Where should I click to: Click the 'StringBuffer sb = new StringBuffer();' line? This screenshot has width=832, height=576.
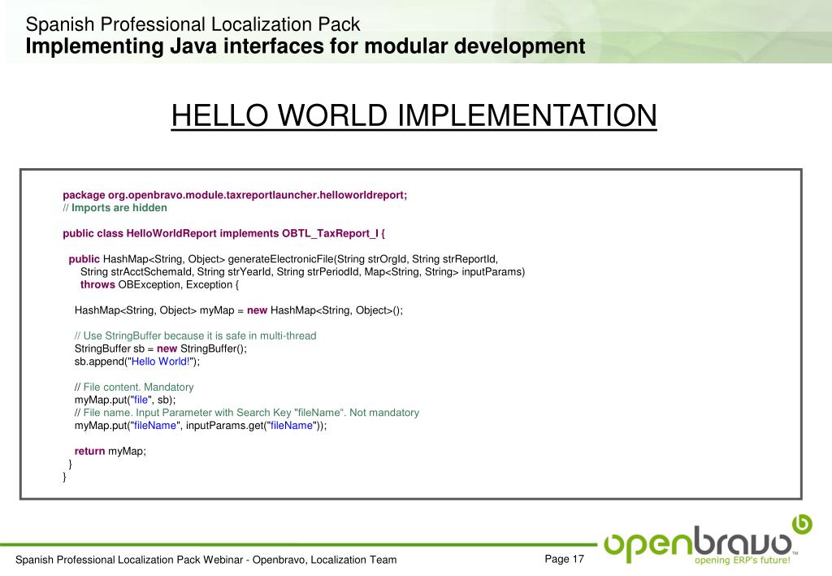click(161, 349)
